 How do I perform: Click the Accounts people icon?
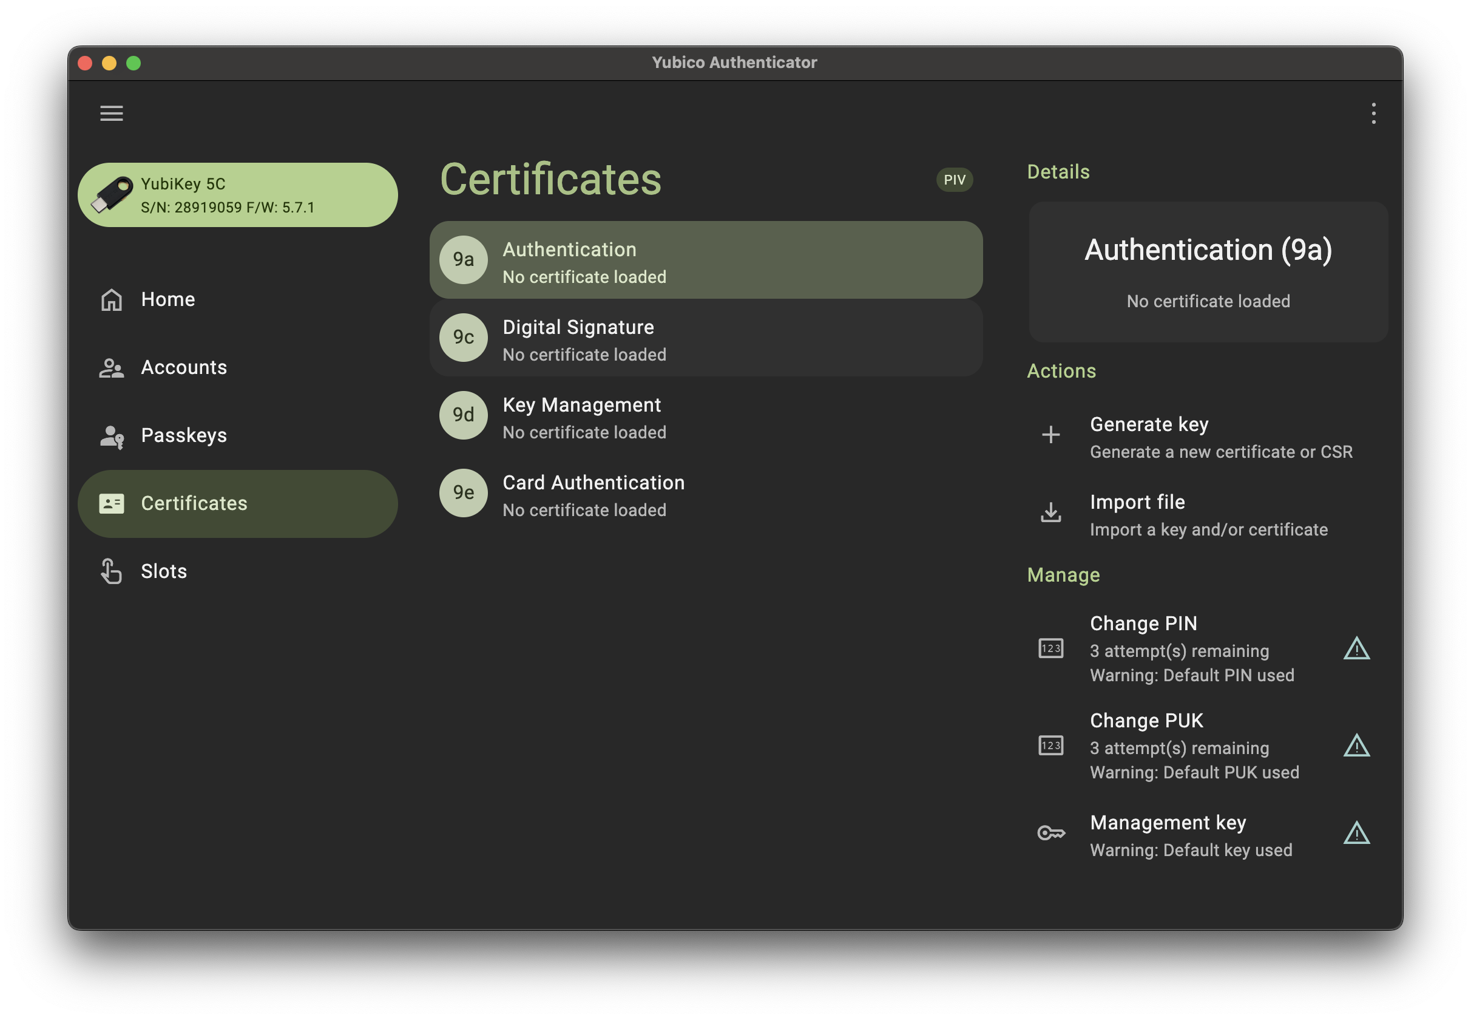(111, 367)
